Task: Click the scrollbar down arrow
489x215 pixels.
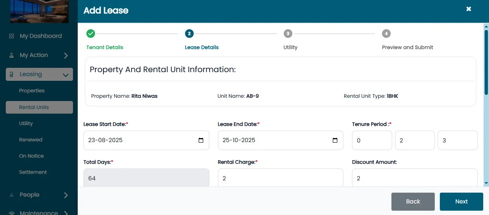Action: (x=486, y=183)
